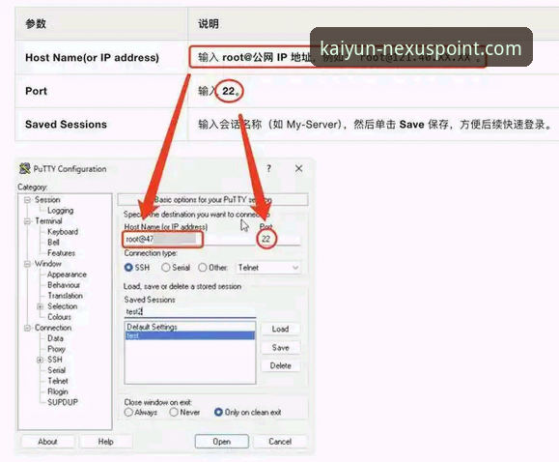Click the PuTTY icon in title bar
The width and height of the screenshot is (559, 462).
click(24, 168)
